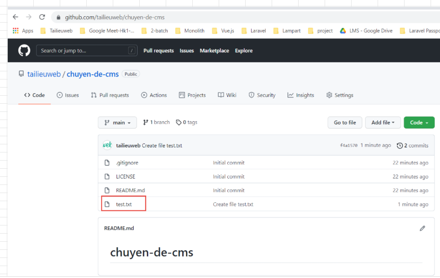Open the main branch dropdown
The height and width of the screenshot is (278, 440).
click(x=117, y=123)
